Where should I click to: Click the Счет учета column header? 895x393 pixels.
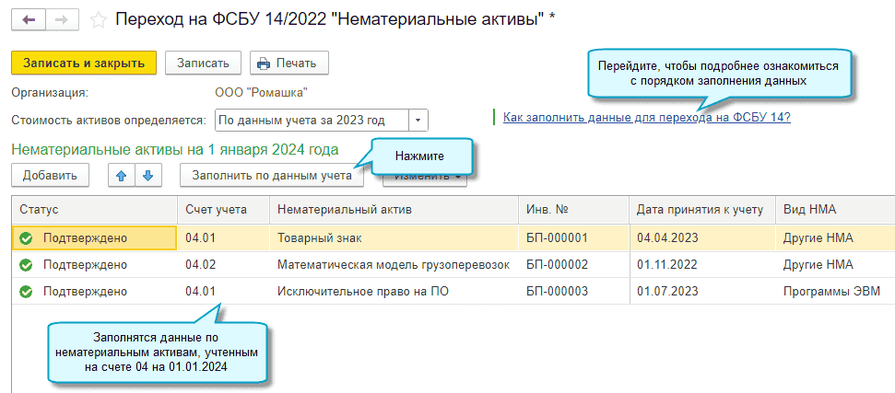point(216,210)
